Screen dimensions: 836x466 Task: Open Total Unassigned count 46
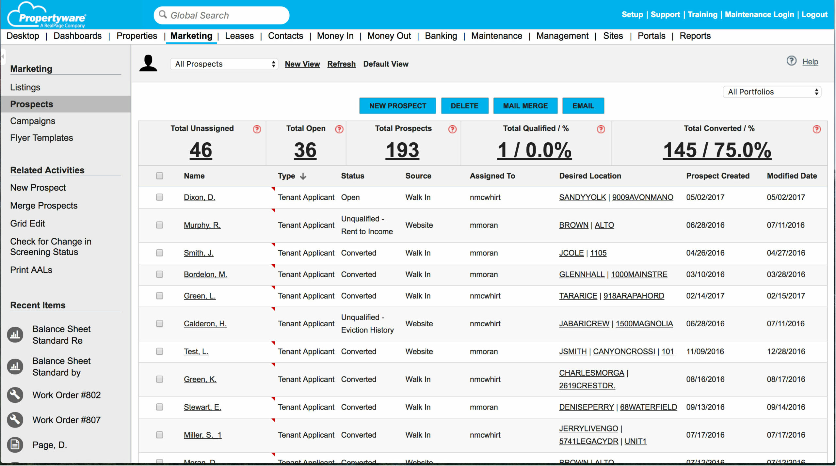point(201,150)
